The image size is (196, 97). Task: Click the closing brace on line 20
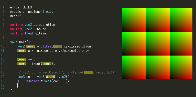(x=11, y=90)
